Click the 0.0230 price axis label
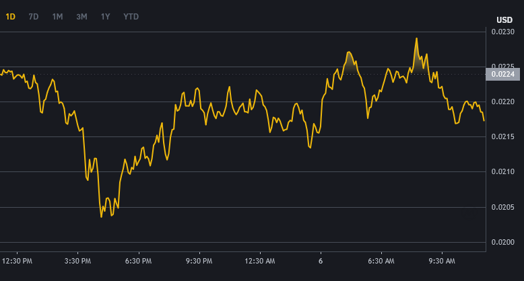Viewport: 524px width, 281px height. [x=503, y=32]
